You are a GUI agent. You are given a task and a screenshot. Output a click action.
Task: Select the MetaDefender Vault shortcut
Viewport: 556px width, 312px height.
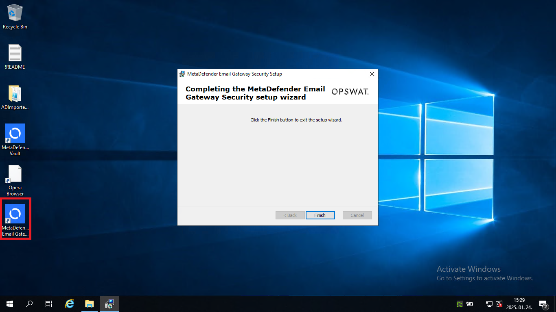15,140
